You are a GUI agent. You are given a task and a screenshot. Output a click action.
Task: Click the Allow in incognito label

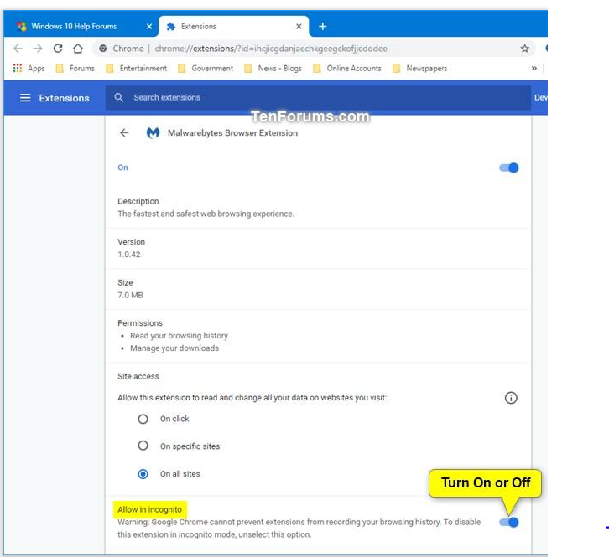pos(150,510)
